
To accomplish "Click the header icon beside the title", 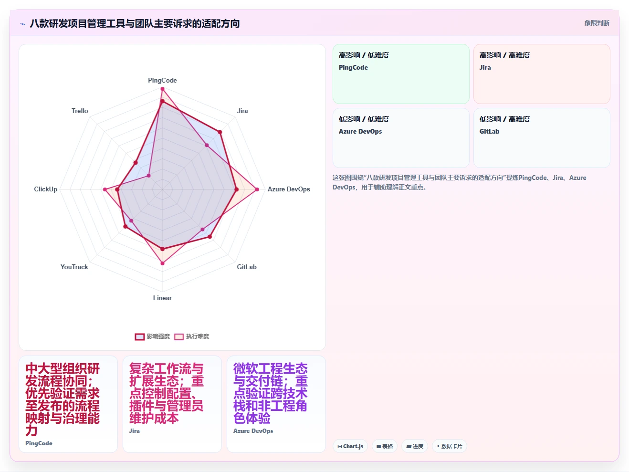I will [22, 23].
